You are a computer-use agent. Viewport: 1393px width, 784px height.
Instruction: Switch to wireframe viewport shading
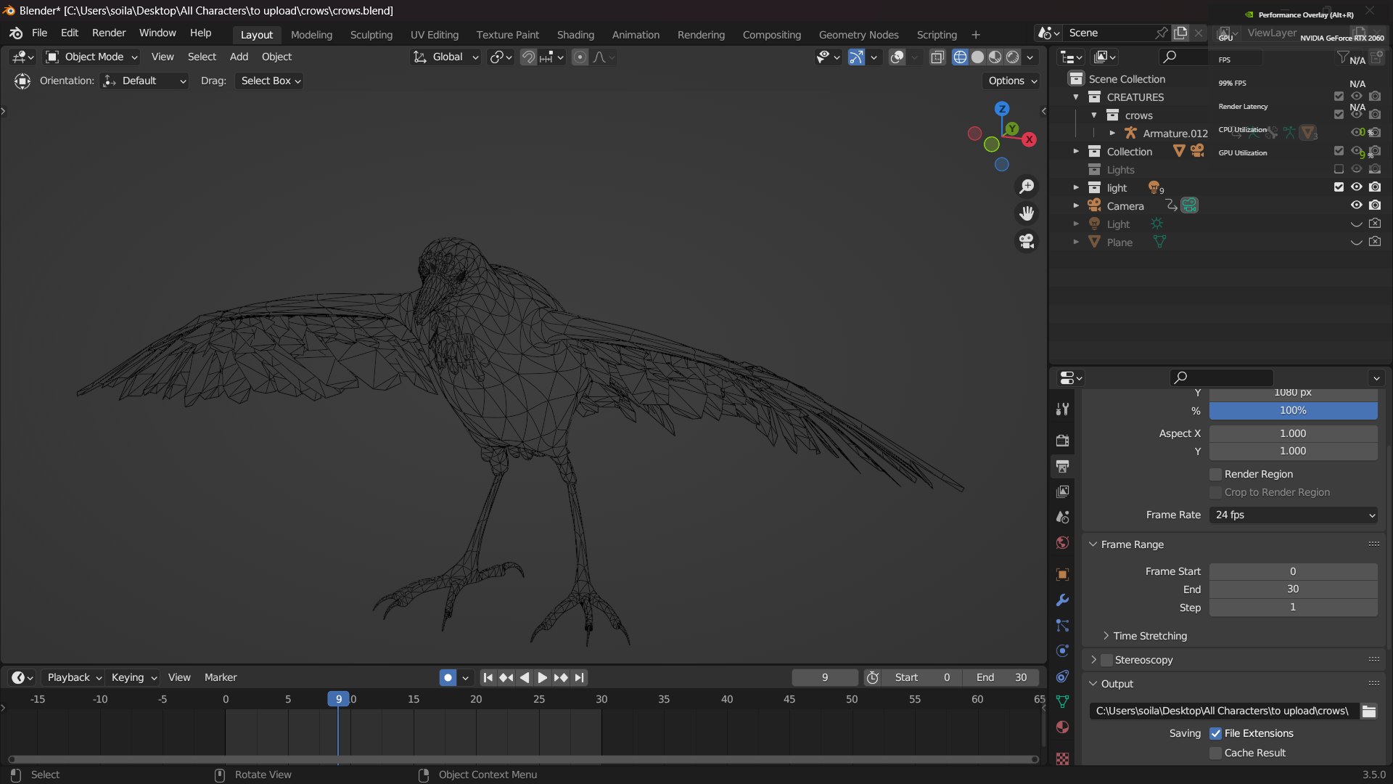tap(960, 57)
